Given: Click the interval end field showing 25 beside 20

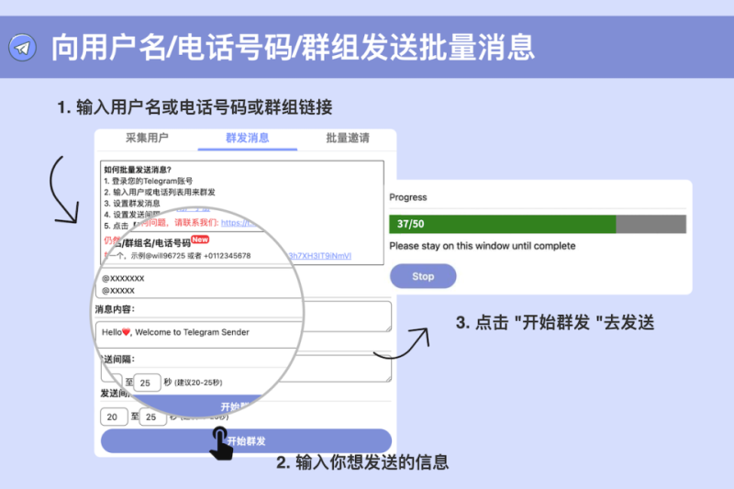Looking at the screenshot, I should click(152, 417).
